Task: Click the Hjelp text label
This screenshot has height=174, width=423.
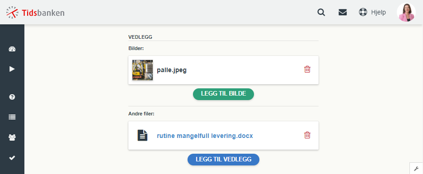Action: (x=378, y=12)
